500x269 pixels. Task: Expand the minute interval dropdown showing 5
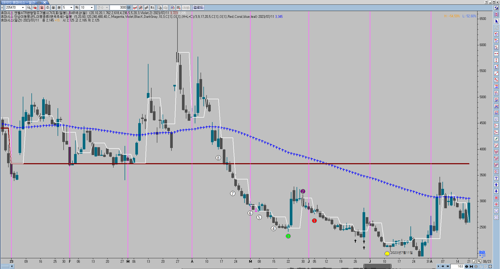point(71,8)
